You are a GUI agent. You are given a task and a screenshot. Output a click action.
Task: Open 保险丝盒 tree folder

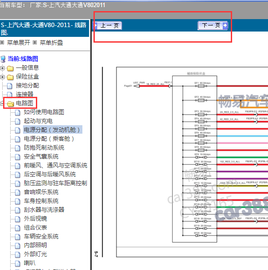click(27, 77)
